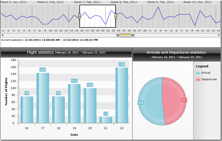Click day 28 on the timeline axis
This screenshot has height=141, width=222.
[145, 30]
